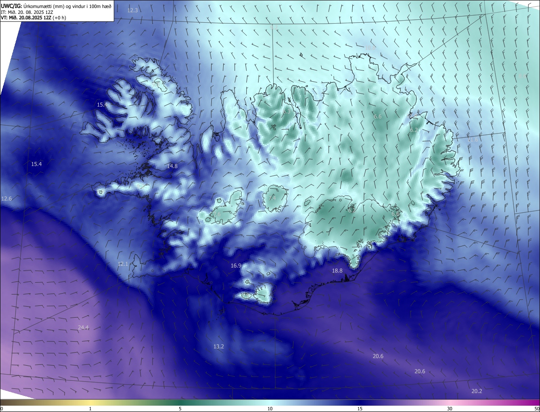Image resolution: width=540 pixels, height=412 pixels.
Task: Click the 7.4 value on the glacier
Action: pyautogui.click(x=272, y=198)
